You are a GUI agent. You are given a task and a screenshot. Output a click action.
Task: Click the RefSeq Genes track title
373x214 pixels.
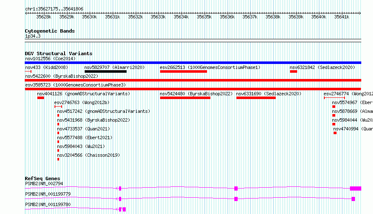coord(42,178)
